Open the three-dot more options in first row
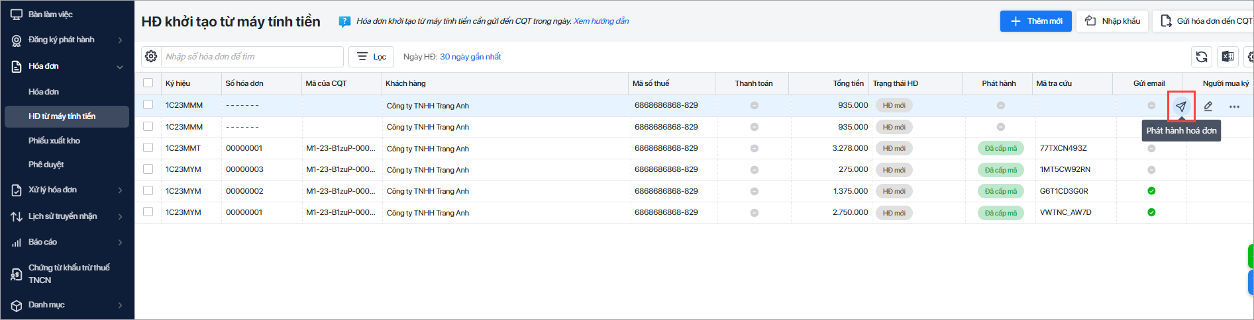This screenshot has width=1254, height=320. [1234, 106]
